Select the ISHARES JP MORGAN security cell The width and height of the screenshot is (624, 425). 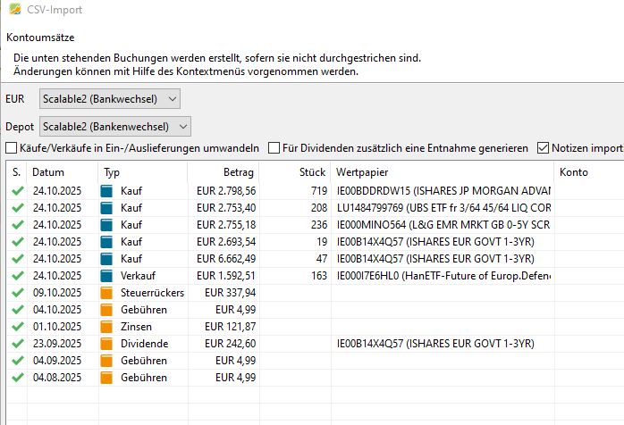(x=443, y=191)
